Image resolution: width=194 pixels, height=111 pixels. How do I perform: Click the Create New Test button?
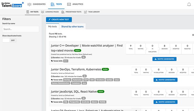click(x=59, y=19)
